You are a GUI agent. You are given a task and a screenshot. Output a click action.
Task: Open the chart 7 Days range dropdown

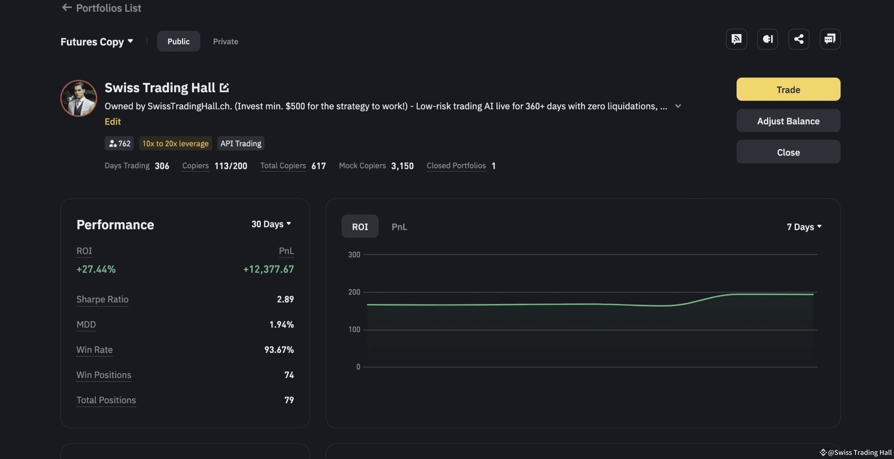pos(804,227)
